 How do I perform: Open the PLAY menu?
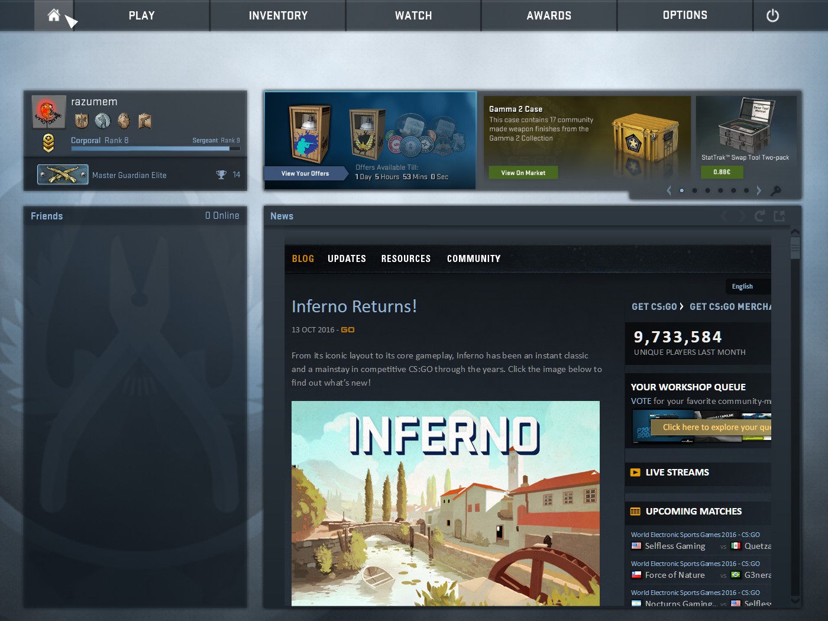click(142, 15)
